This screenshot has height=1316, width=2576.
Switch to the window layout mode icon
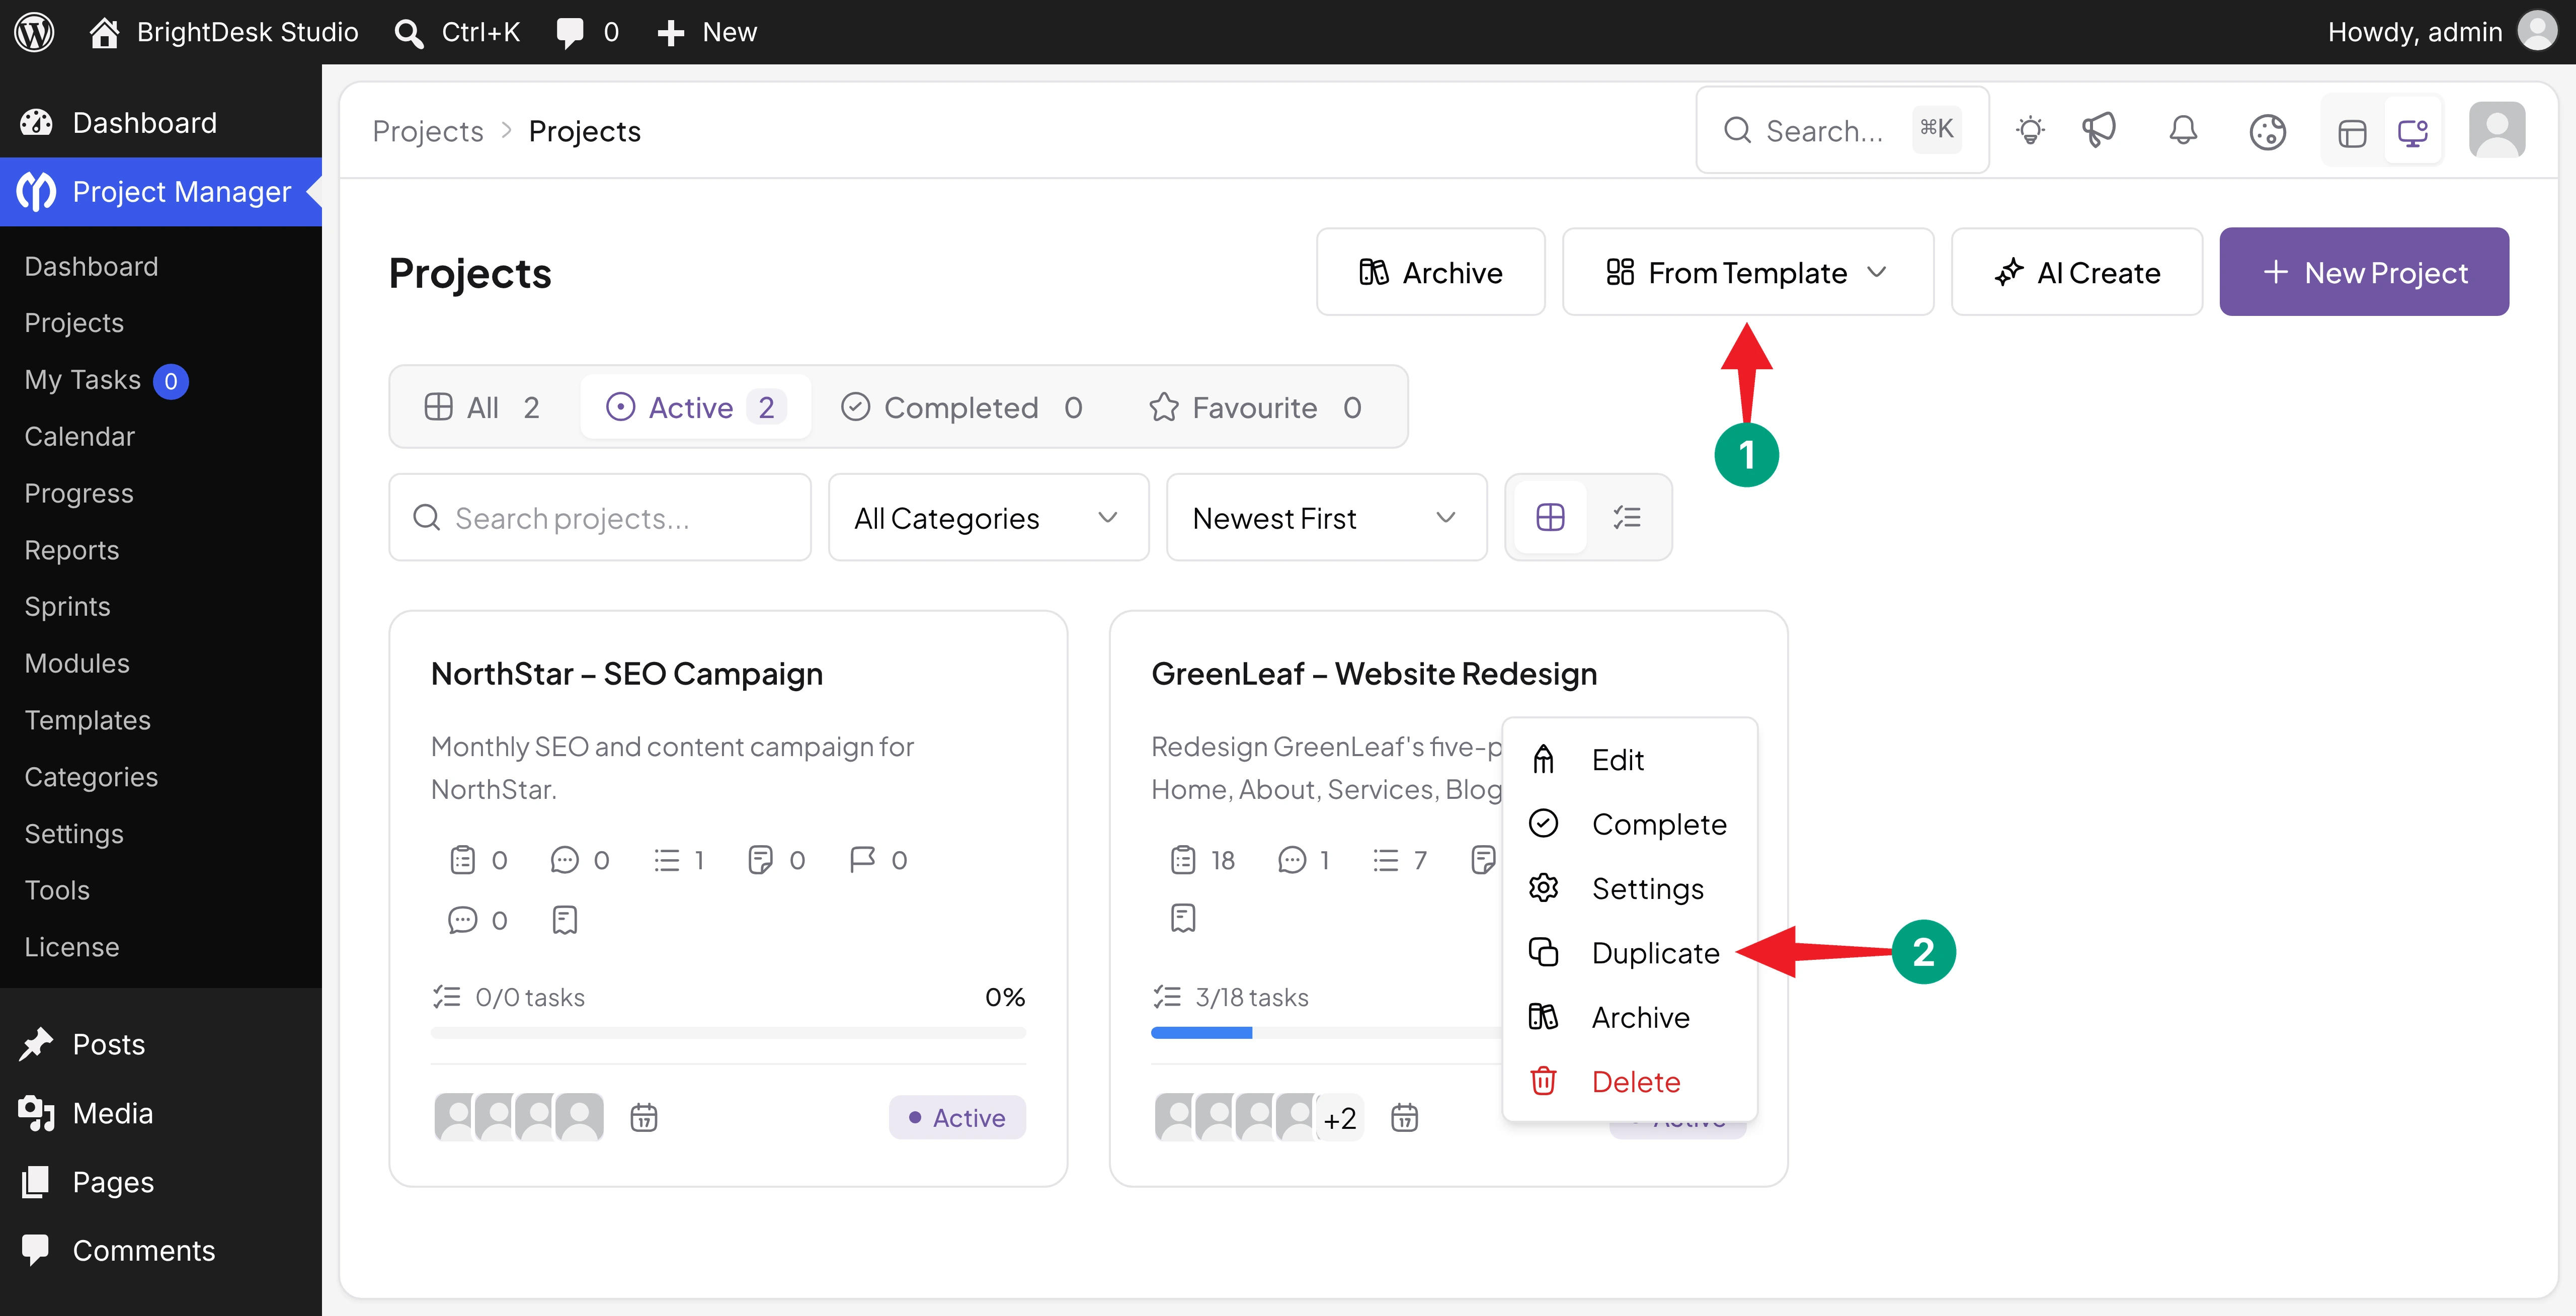2352,132
